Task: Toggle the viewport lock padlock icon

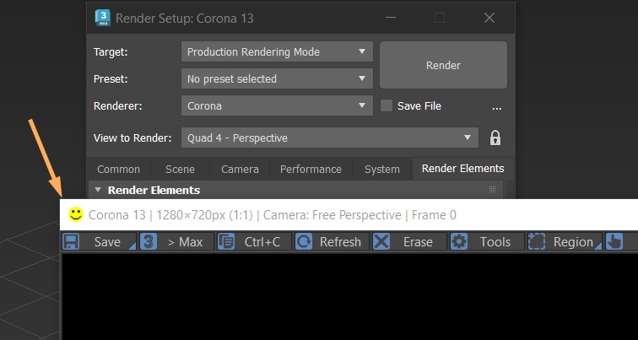Action: point(495,138)
